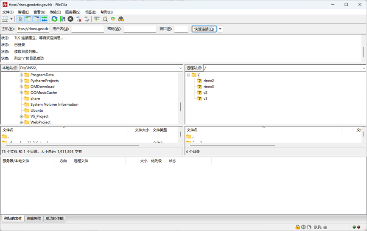Viewport: 367px width, 231px height.
Task: Open the 服务器(S) menu
Action: 73,12
